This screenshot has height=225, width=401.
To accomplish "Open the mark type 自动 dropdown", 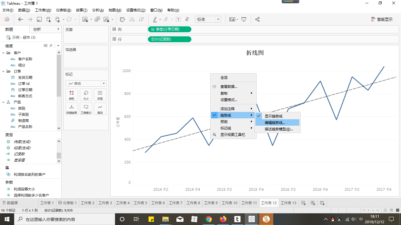I will (x=86, y=83).
